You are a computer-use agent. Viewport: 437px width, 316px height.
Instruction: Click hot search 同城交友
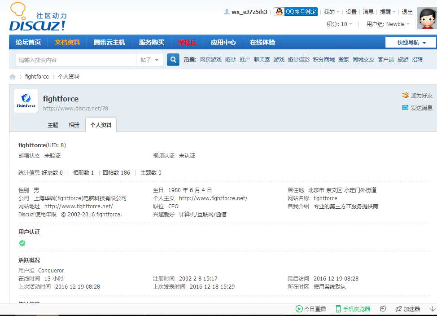363,59
